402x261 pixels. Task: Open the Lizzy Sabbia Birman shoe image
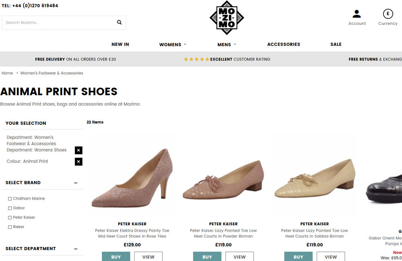[315, 179]
